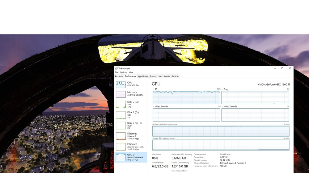Click the DirectX version 12 (FL 12.1) value
The height and width of the screenshot is (173, 309).
click(x=225, y=160)
